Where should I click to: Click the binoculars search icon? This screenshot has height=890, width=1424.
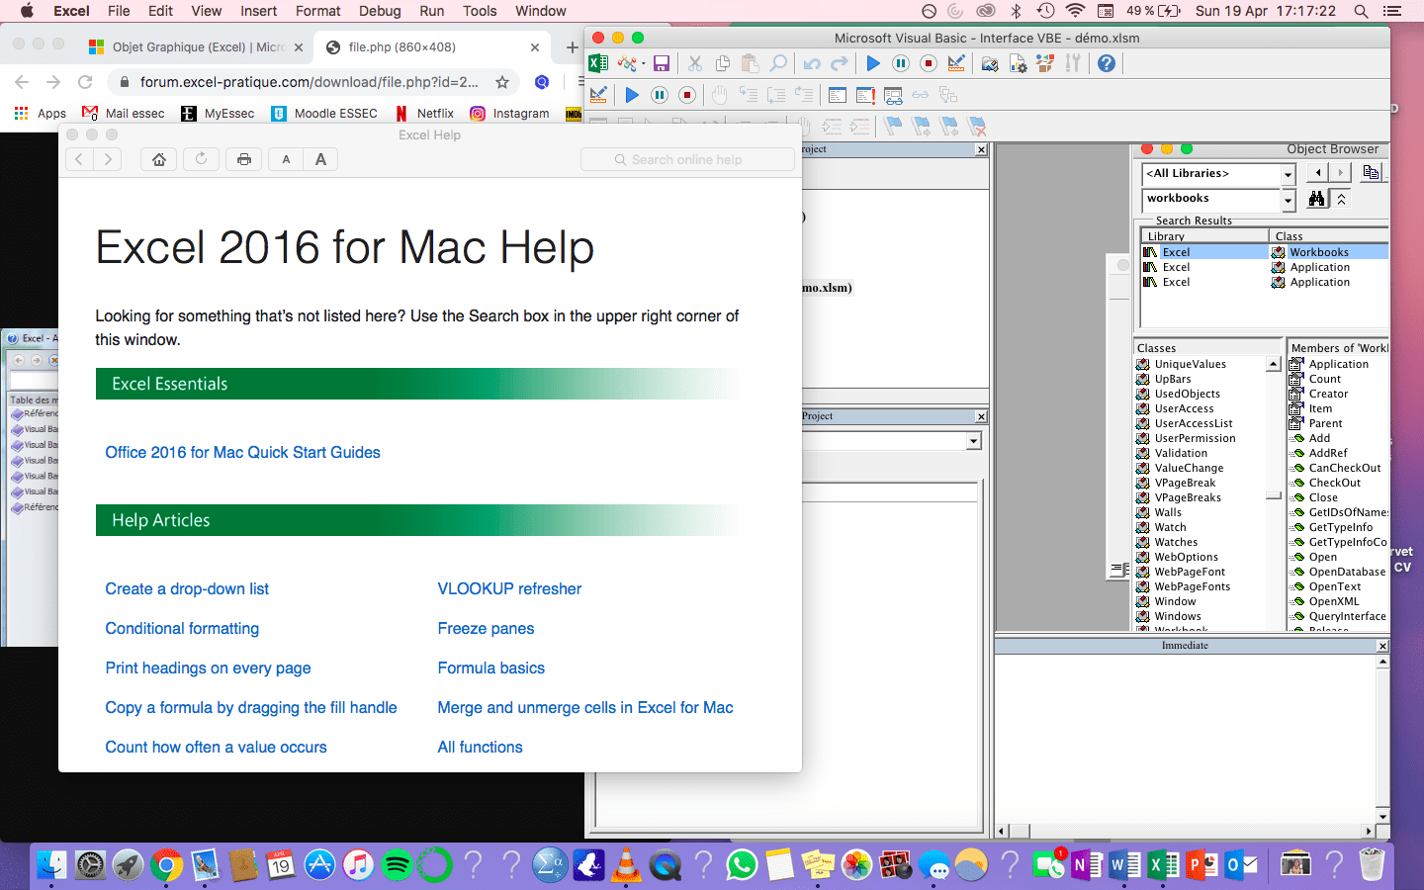tap(1316, 199)
